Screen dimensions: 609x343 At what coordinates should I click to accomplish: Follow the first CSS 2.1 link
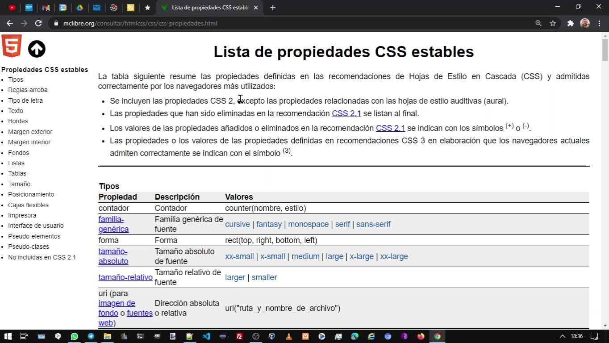tap(346, 113)
